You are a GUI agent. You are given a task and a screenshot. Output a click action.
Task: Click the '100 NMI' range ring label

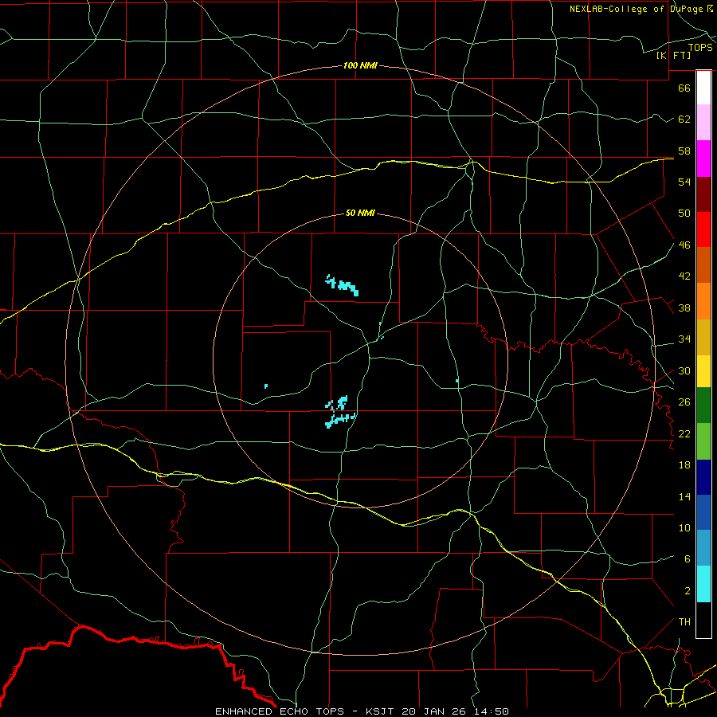pyautogui.click(x=360, y=65)
